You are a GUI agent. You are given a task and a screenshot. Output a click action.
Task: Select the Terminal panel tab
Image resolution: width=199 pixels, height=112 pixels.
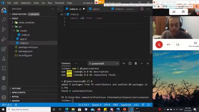tap(66, 63)
